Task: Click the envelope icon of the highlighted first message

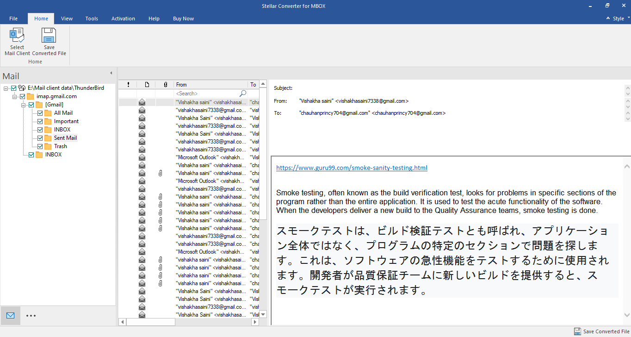Action: pos(142,102)
